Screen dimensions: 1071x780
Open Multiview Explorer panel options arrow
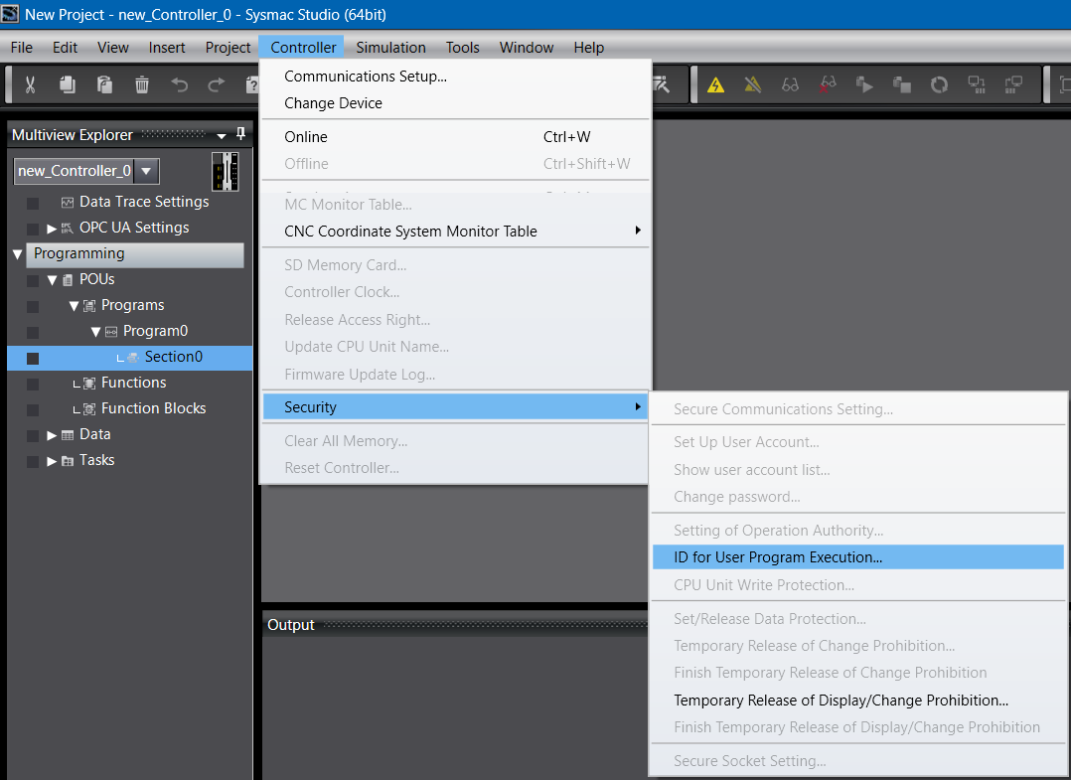tap(222, 136)
